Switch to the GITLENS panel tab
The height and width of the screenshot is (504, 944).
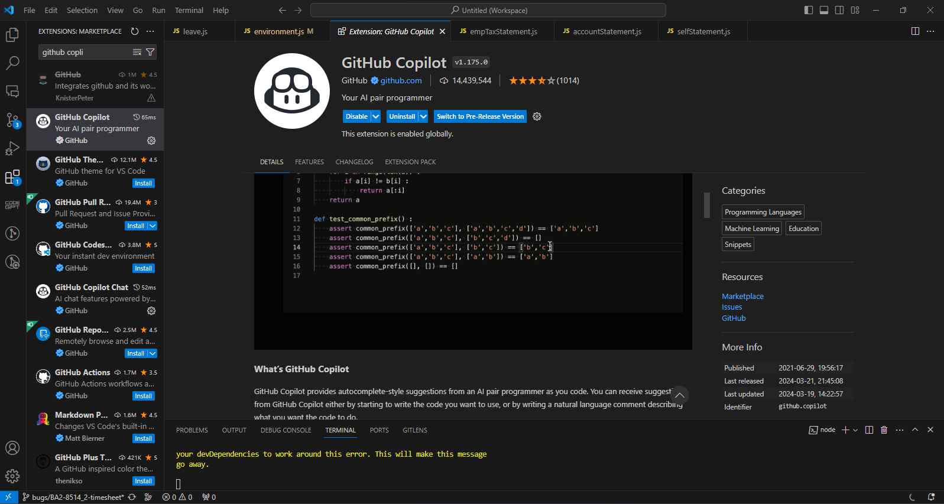415,430
